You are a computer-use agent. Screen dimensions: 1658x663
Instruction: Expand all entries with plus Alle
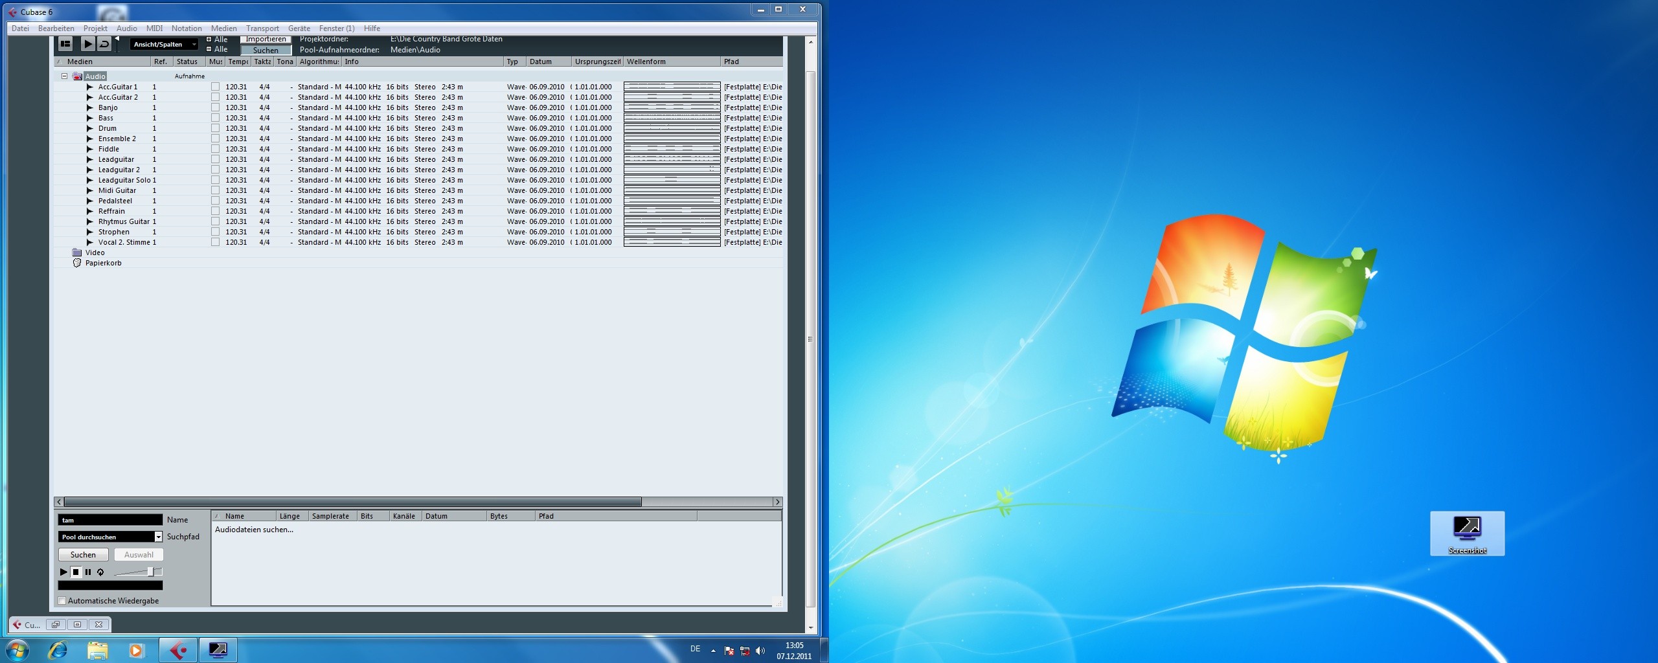217,39
